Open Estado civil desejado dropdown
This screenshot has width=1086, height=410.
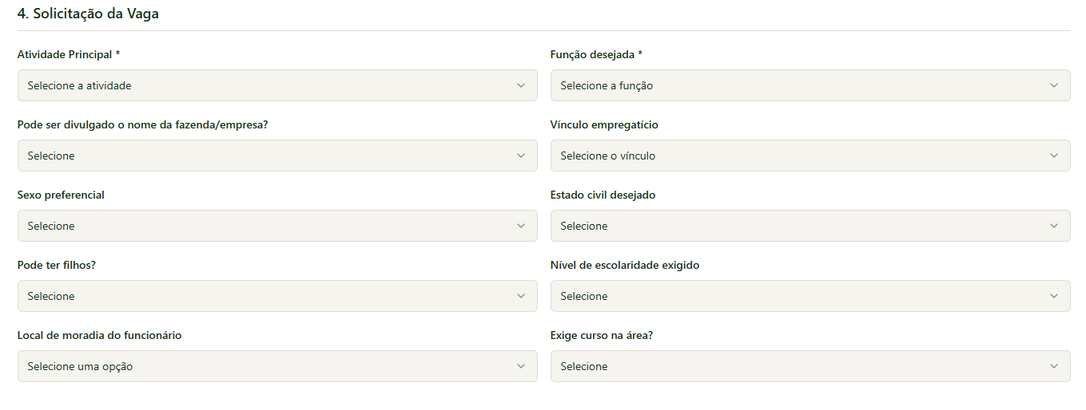tap(810, 226)
